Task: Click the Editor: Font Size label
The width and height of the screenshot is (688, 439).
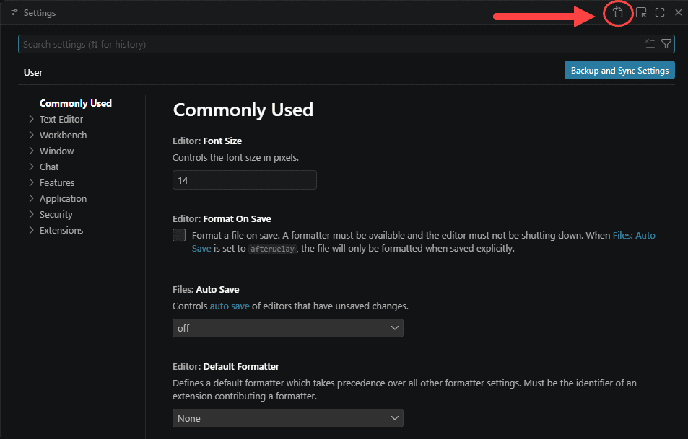Action: coord(207,141)
